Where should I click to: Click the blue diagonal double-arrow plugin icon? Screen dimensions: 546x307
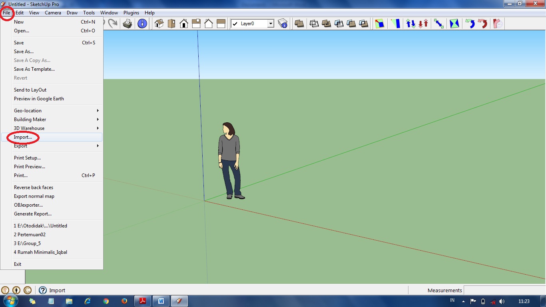439,24
